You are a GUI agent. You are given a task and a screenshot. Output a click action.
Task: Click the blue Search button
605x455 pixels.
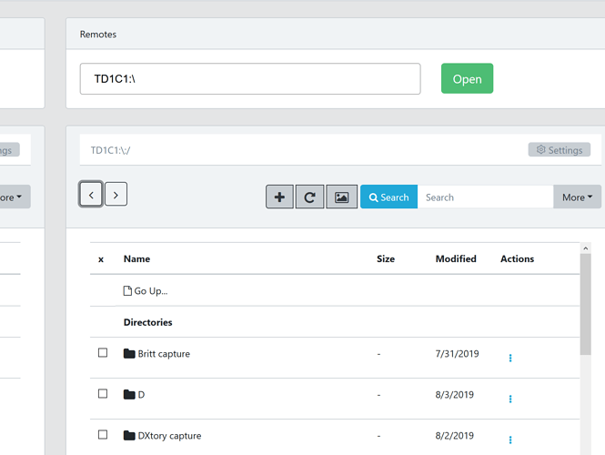point(389,197)
